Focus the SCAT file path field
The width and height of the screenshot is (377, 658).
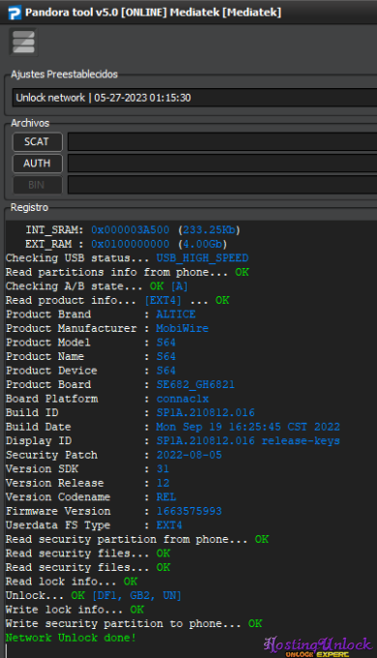point(222,142)
